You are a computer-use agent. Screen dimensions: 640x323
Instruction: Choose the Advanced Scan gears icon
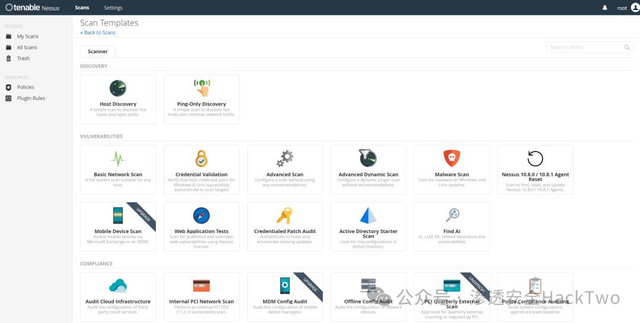pyautogui.click(x=285, y=159)
